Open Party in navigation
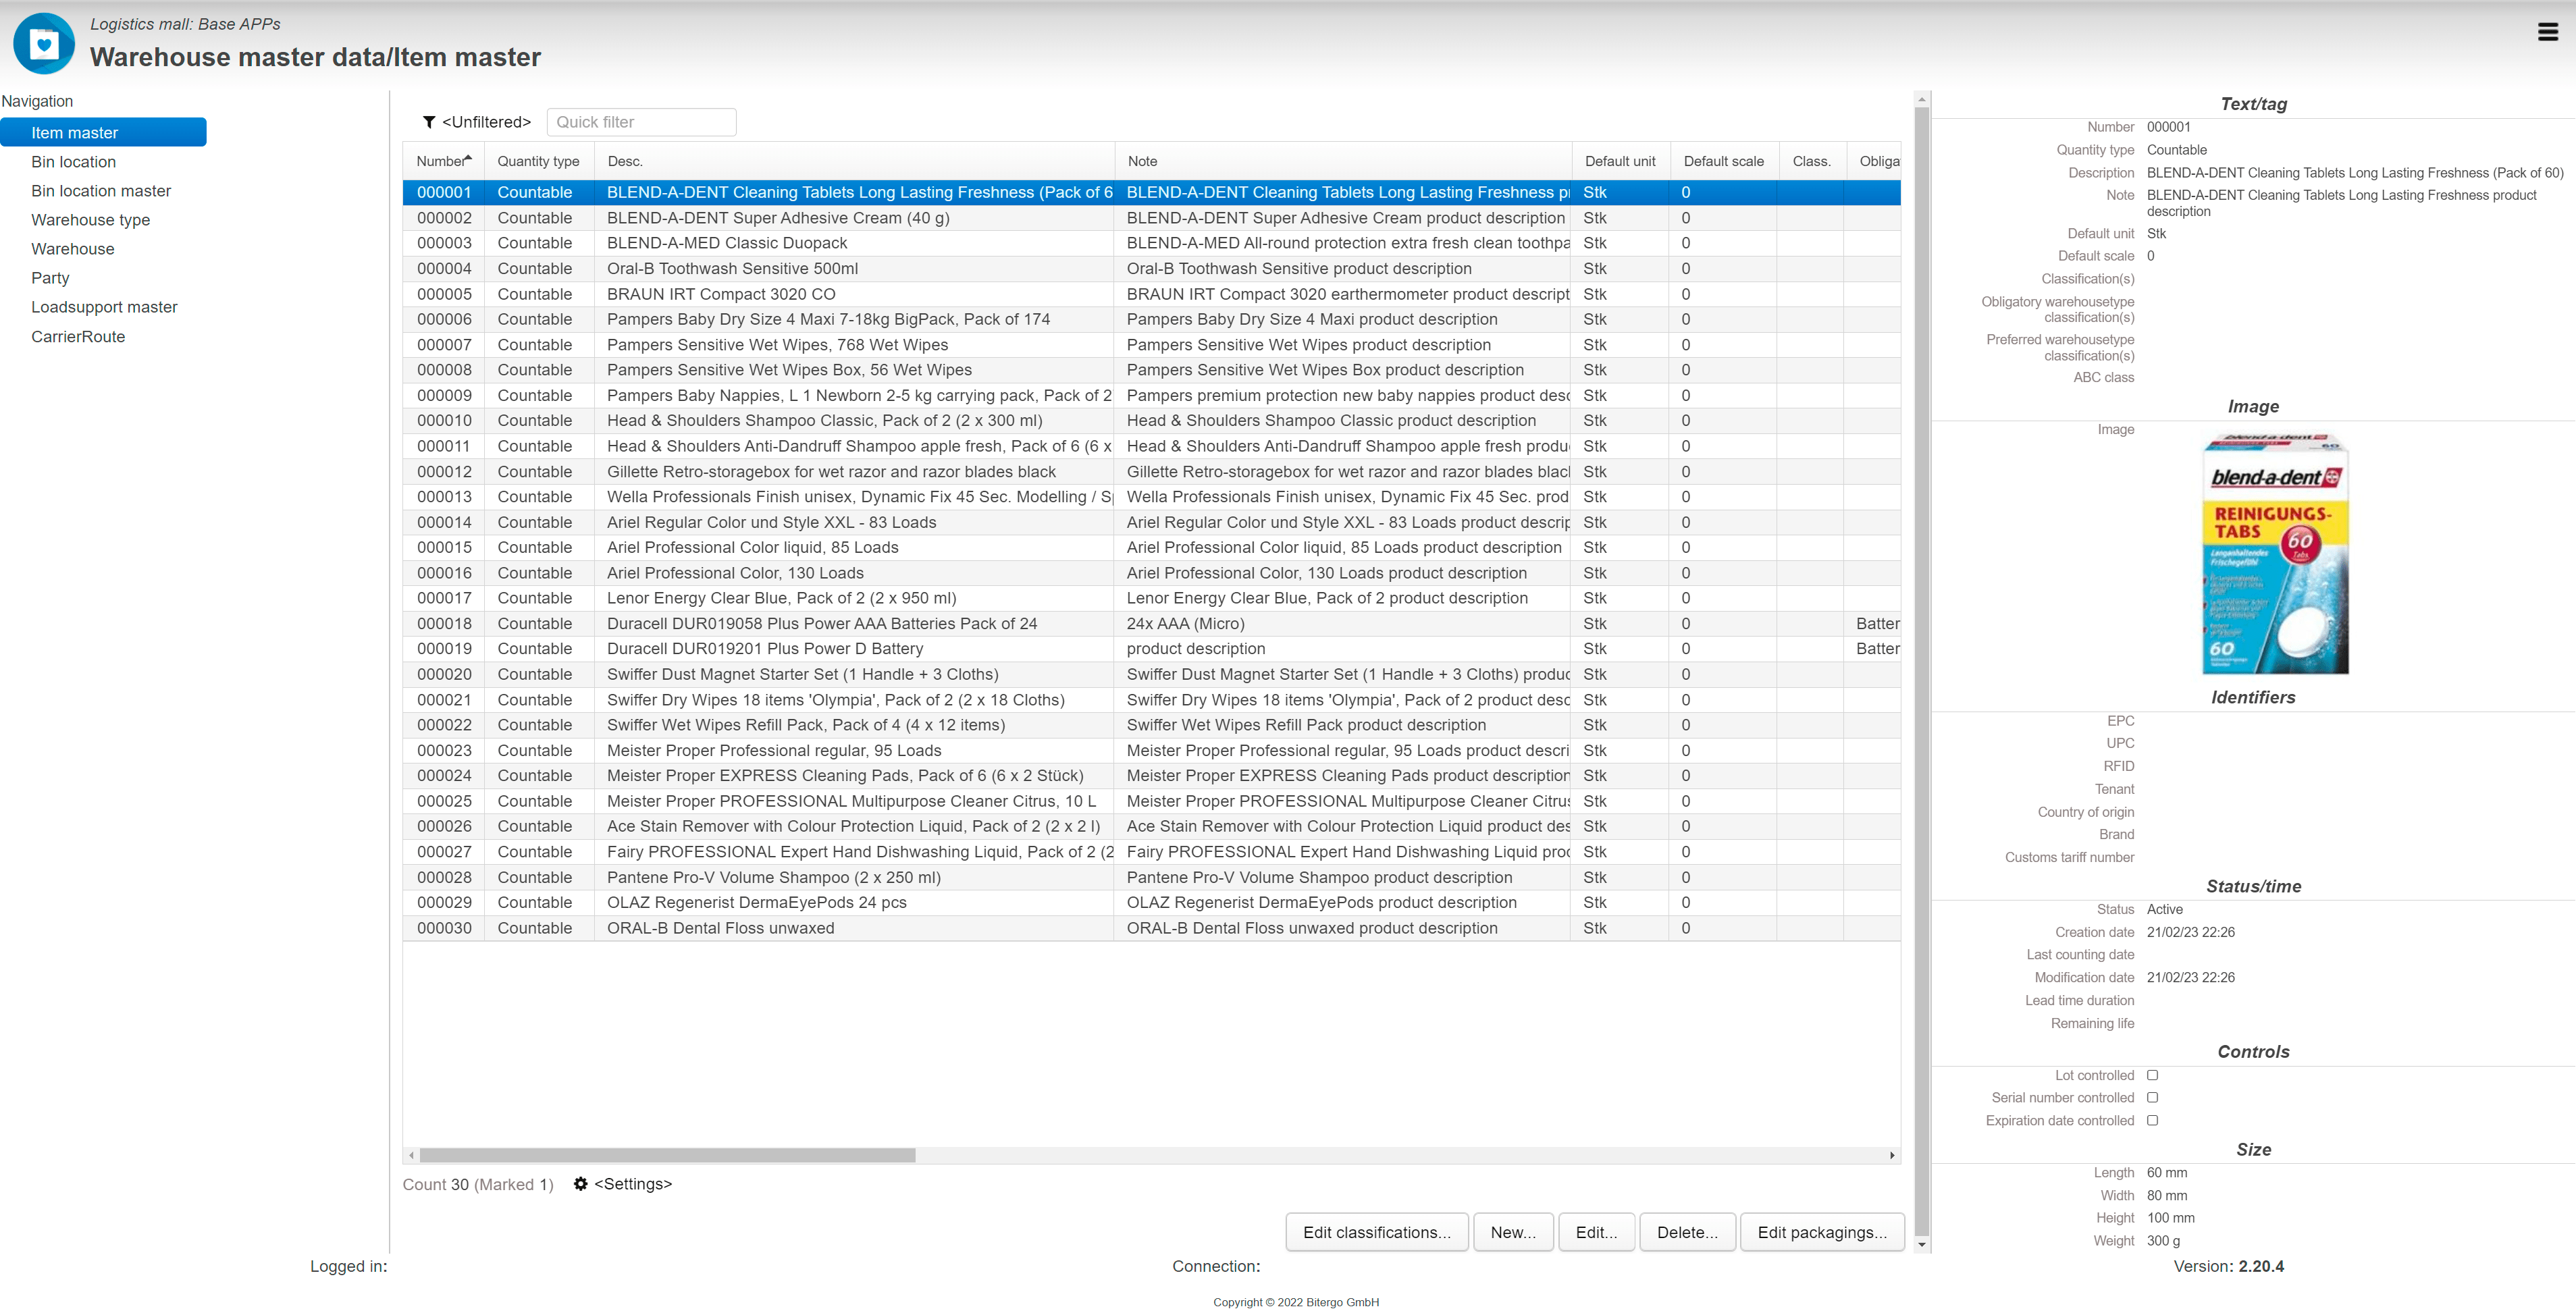Screen dimensions: 2576x1313 pos(50,278)
